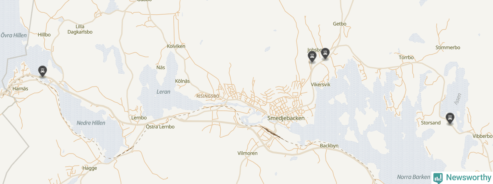The width and height of the screenshot is (493, 184).
Task: Click the Risingsbo district label
Action: click(x=208, y=96)
